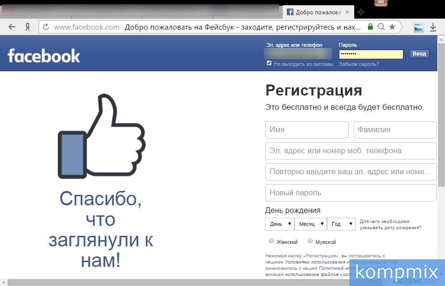Open the Год birthday dropdown

click(341, 224)
